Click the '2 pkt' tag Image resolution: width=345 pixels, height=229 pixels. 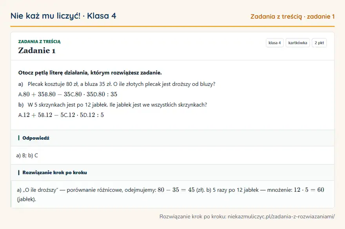click(x=319, y=43)
